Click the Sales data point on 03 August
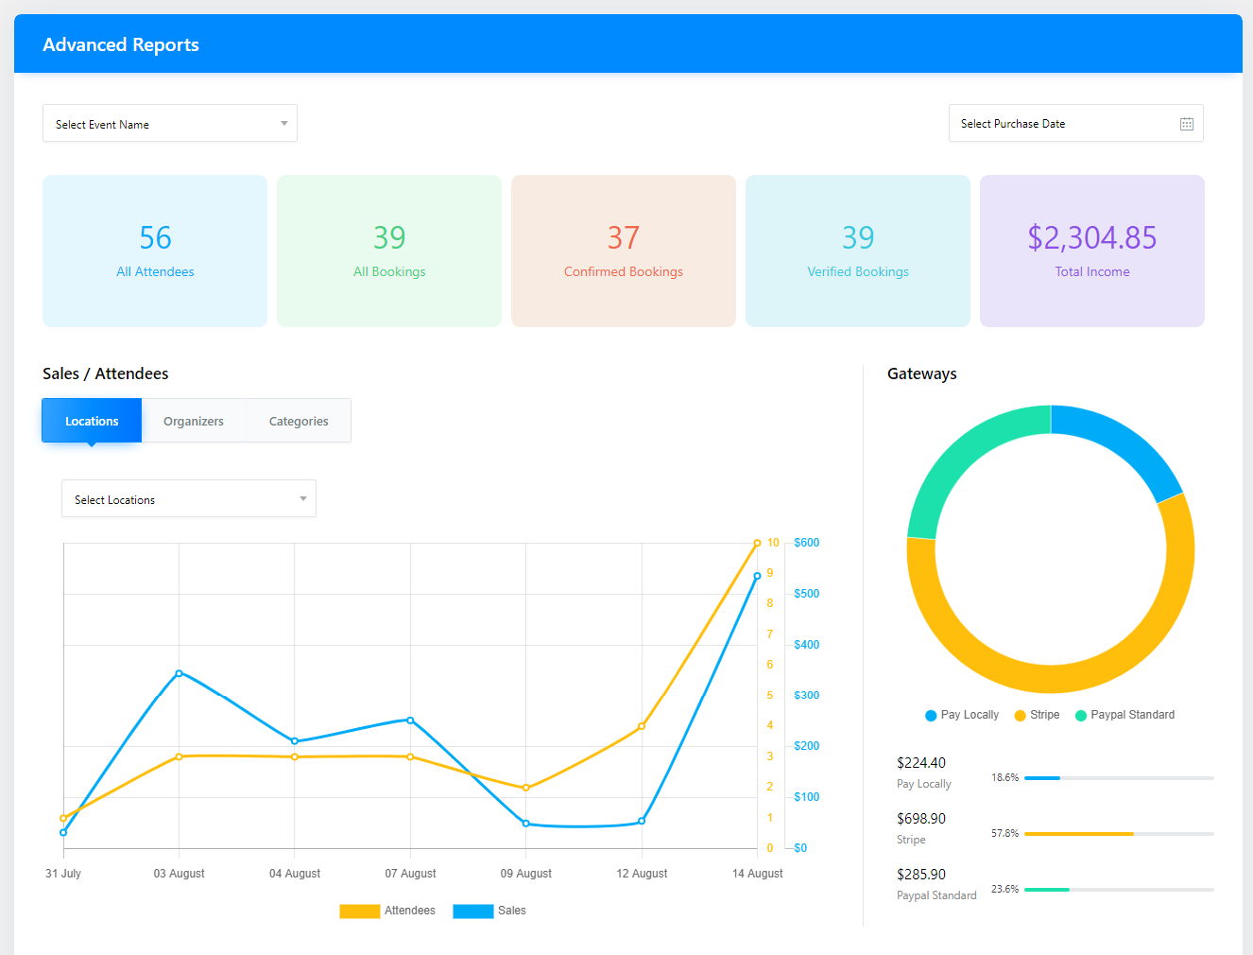 [x=179, y=673]
